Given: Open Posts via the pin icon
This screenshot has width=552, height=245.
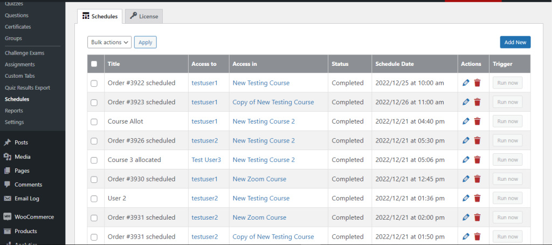Looking at the screenshot, I should (7, 142).
